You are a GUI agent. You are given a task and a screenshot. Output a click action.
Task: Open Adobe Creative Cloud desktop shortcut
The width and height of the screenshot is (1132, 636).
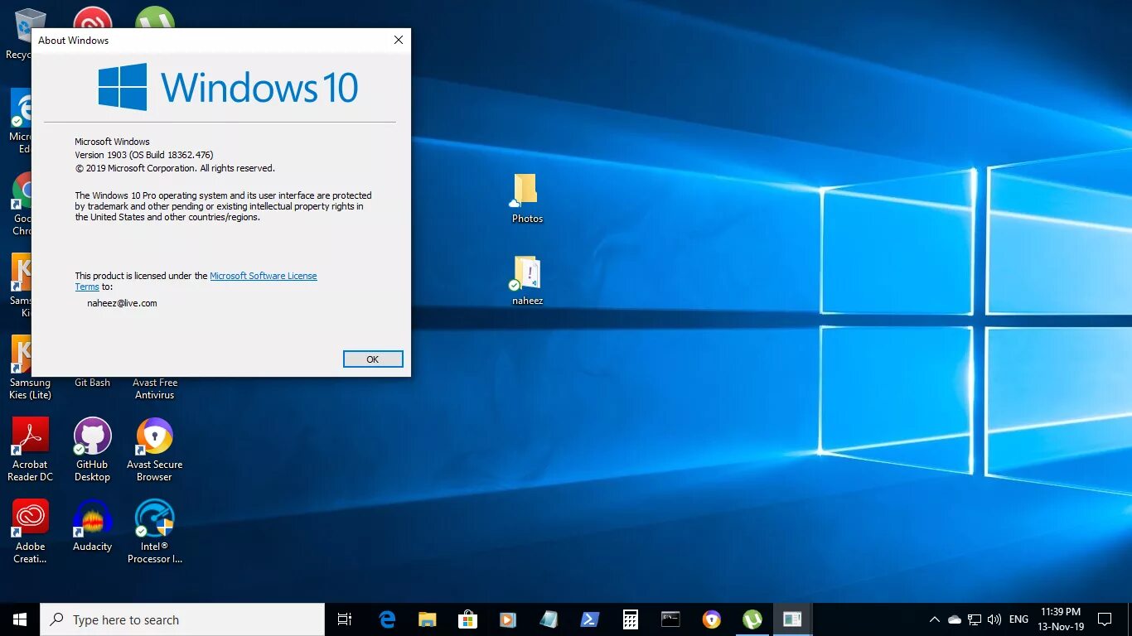click(31, 532)
